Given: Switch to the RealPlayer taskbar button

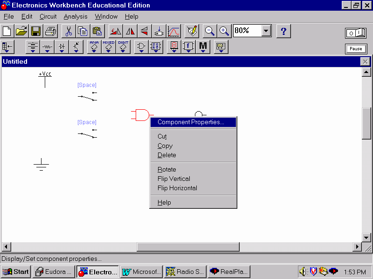Looking at the screenshot, I should click(229, 272).
